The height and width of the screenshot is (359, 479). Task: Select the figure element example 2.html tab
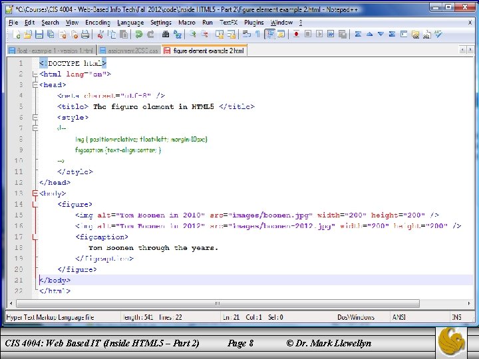click(205, 51)
